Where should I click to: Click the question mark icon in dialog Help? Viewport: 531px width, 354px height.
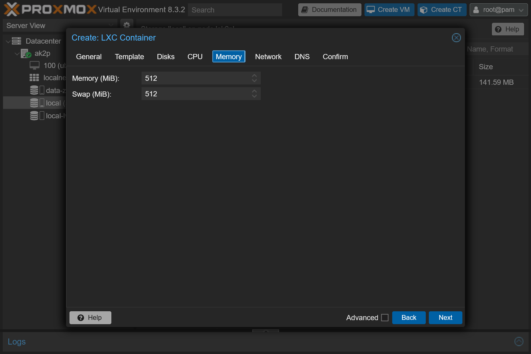point(81,318)
